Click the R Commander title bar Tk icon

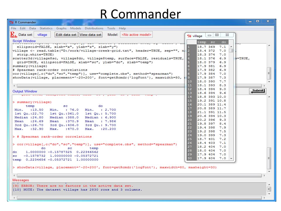pos(12,22)
